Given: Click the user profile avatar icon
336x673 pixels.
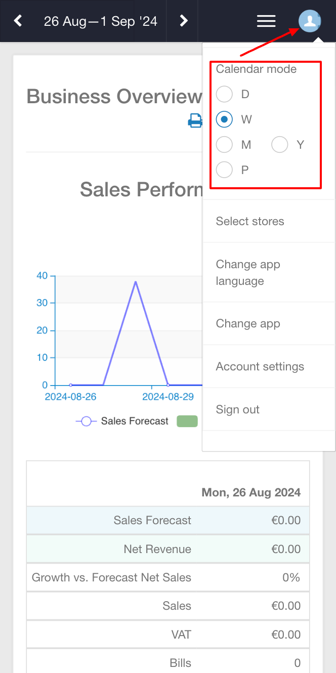Looking at the screenshot, I should point(310,21).
